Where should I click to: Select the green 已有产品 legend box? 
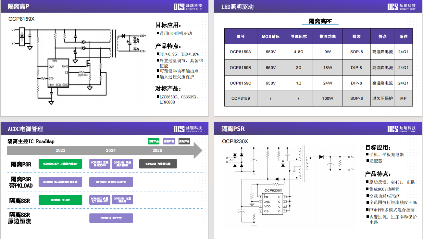(x=154, y=141)
